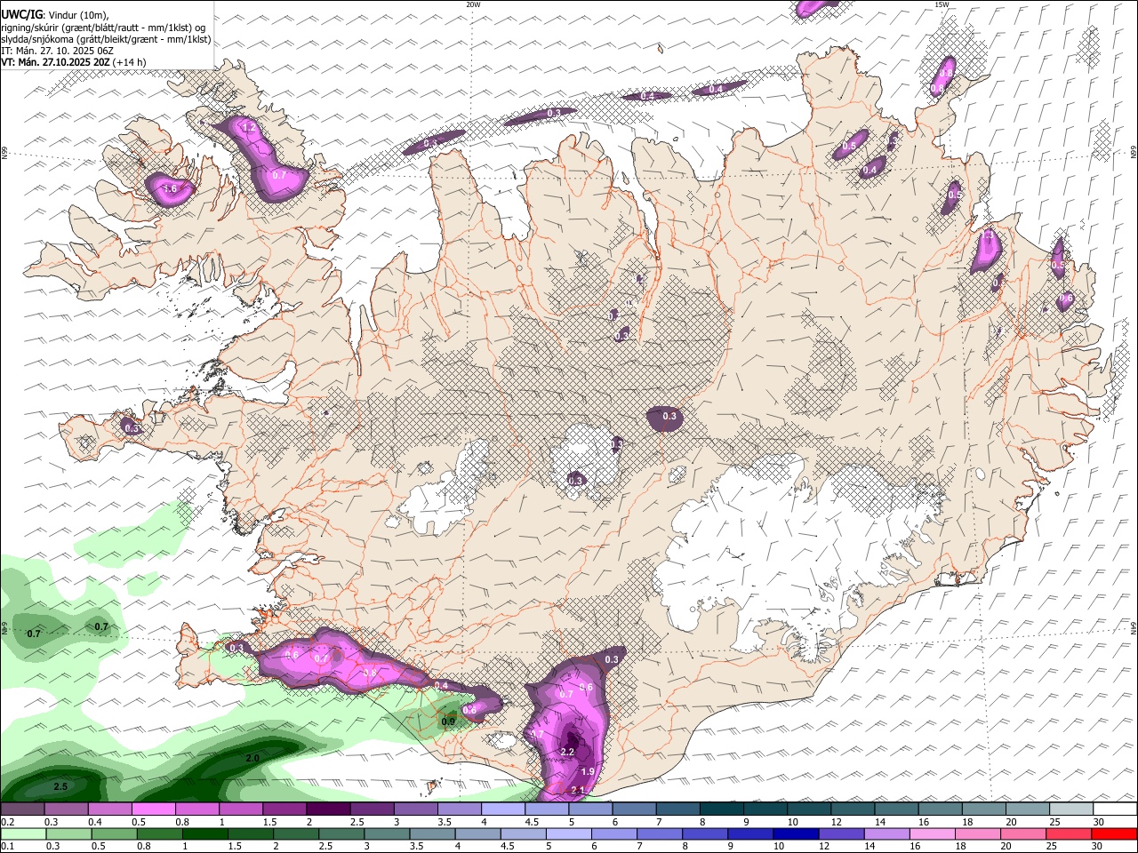
Task: Click the '15W' longitude label
Action: [x=941, y=4]
